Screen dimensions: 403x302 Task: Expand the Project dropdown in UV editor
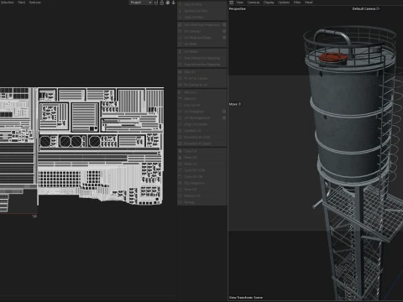coord(140,3)
